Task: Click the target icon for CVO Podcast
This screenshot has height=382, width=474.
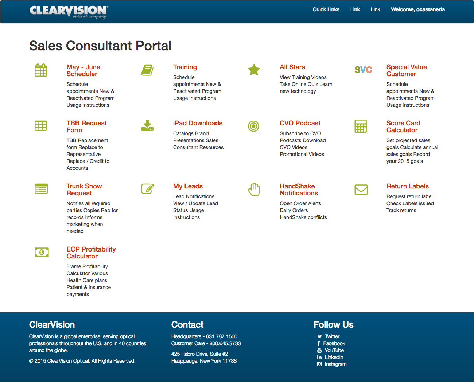Action: 253,126
